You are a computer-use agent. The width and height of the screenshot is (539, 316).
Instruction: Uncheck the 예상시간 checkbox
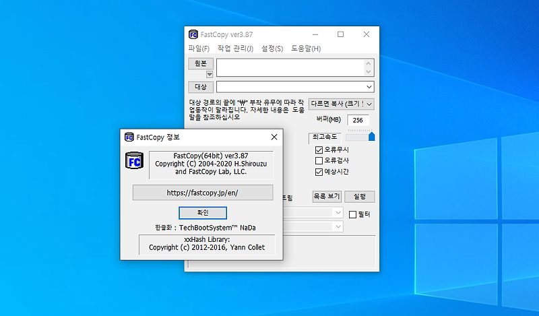click(319, 172)
